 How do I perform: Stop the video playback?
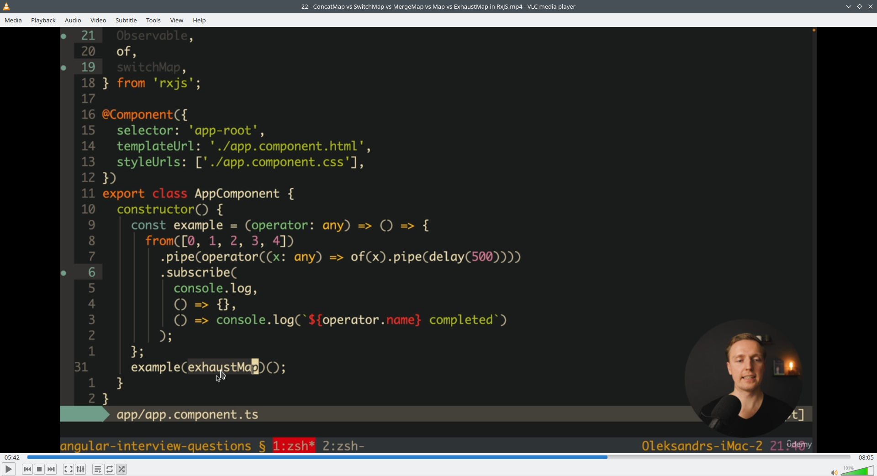coord(39,469)
